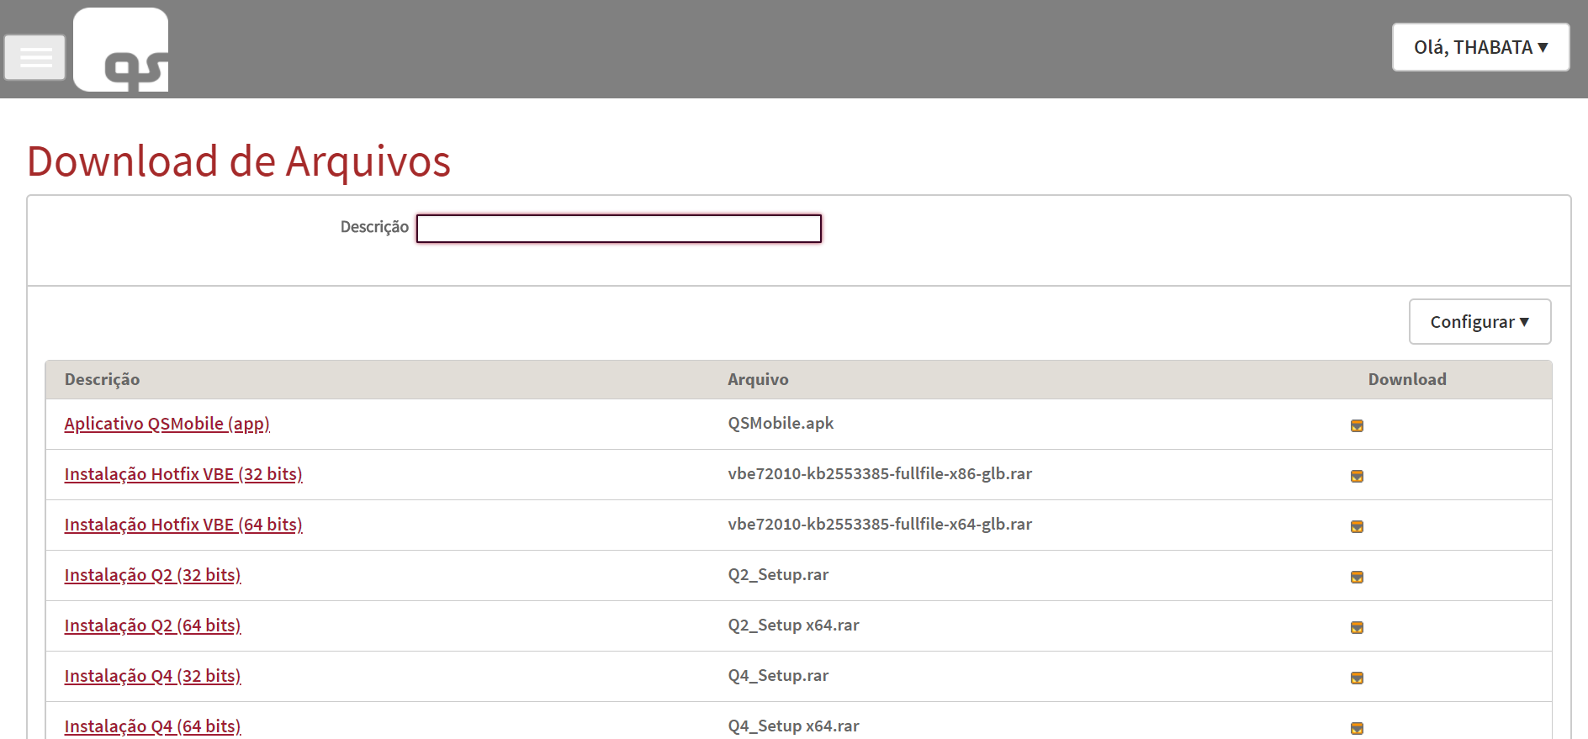Click the QS logo in header
Viewport: 1588px width, 739px height.
pyautogui.click(x=121, y=50)
